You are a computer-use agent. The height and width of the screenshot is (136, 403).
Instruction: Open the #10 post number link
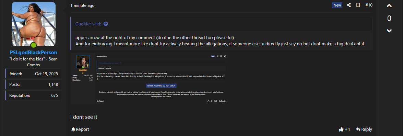[x=369, y=5]
